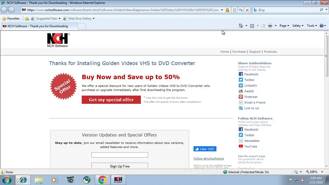Click the Twitter icon under Share GoldenVideos
This screenshot has width=329, height=185.
(241, 80)
